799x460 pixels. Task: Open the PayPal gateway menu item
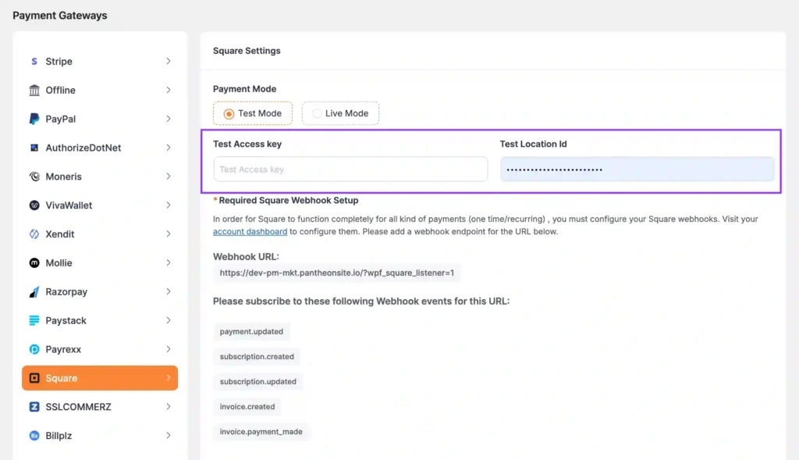click(x=100, y=119)
